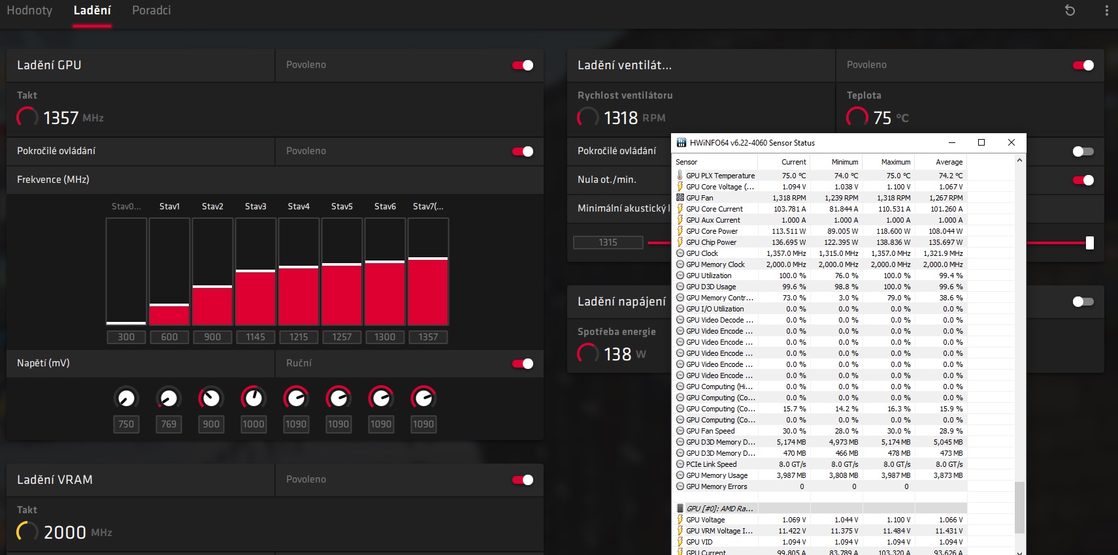Click the HWiNFO64 window title icon
This screenshot has height=555, width=1118.
point(682,143)
